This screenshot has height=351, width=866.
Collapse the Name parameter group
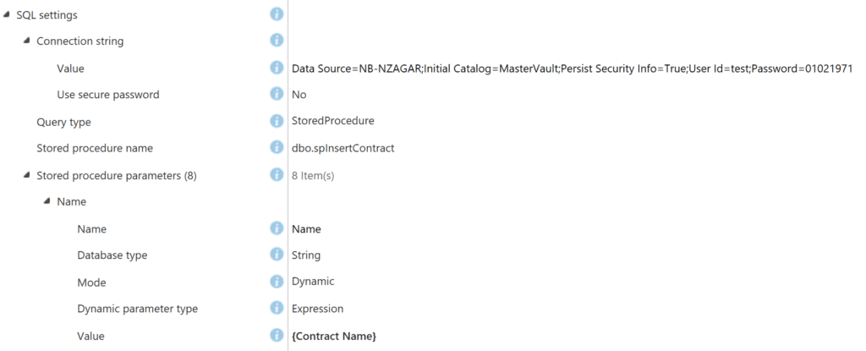(47, 201)
